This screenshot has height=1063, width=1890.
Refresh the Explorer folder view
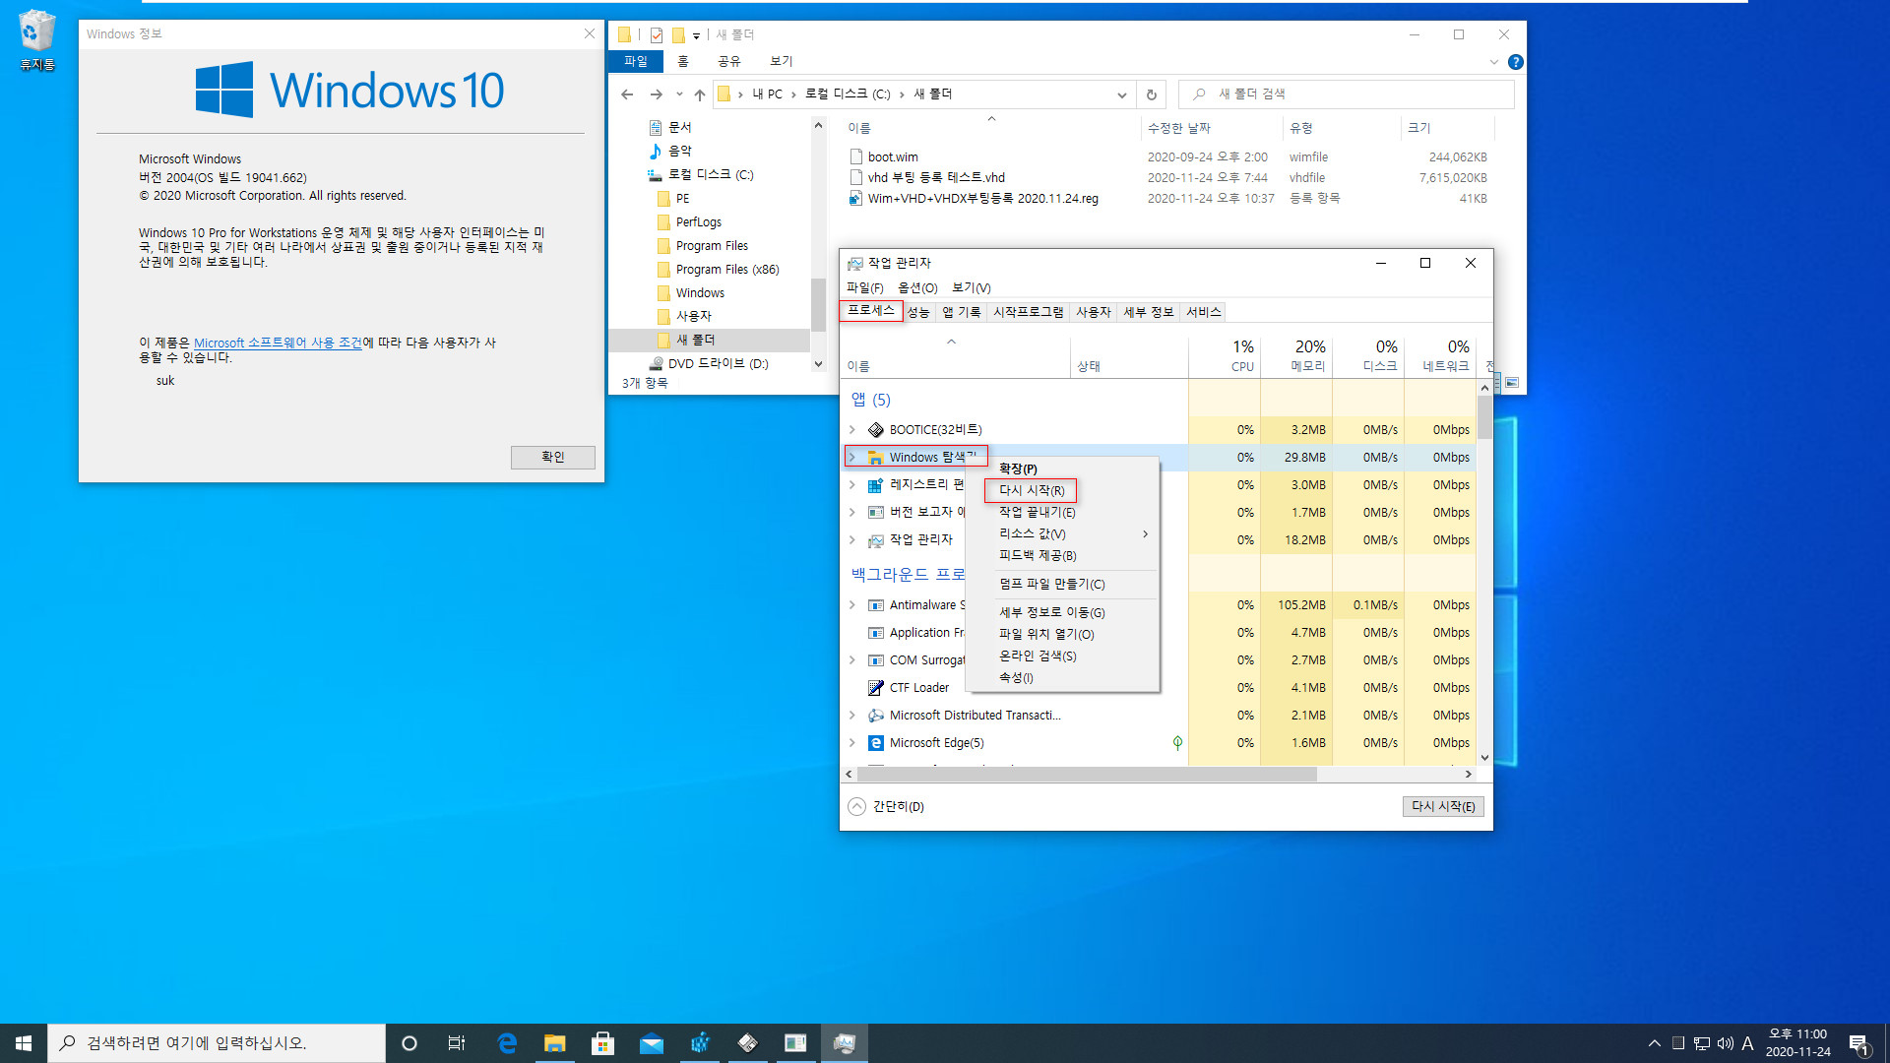point(1151,94)
